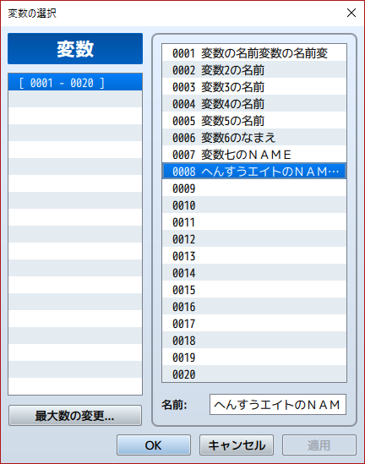Select empty variable row 0015

(254, 289)
